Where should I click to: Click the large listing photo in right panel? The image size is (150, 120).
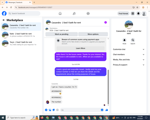point(129,25)
